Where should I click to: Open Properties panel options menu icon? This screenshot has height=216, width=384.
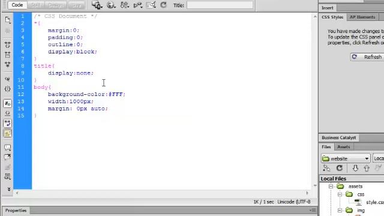click(x=313, y=210)
